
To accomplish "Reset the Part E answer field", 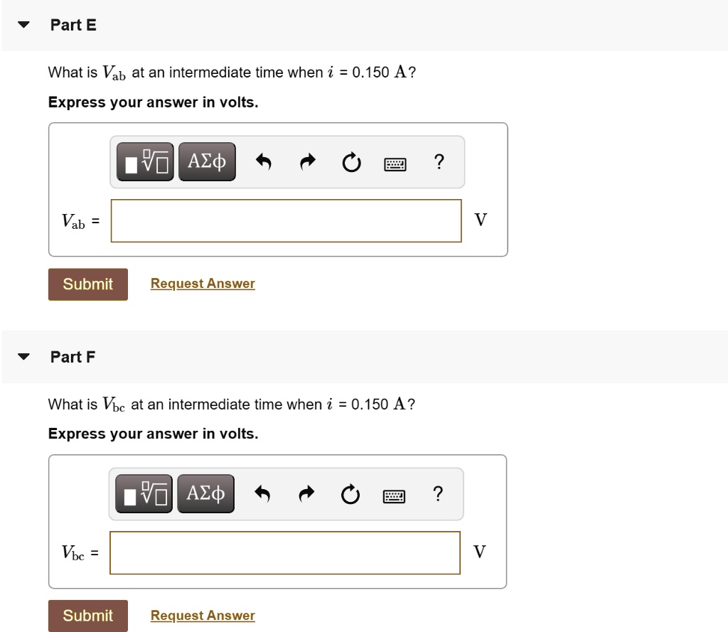I will pyautogui.click(x=351, y=162).
